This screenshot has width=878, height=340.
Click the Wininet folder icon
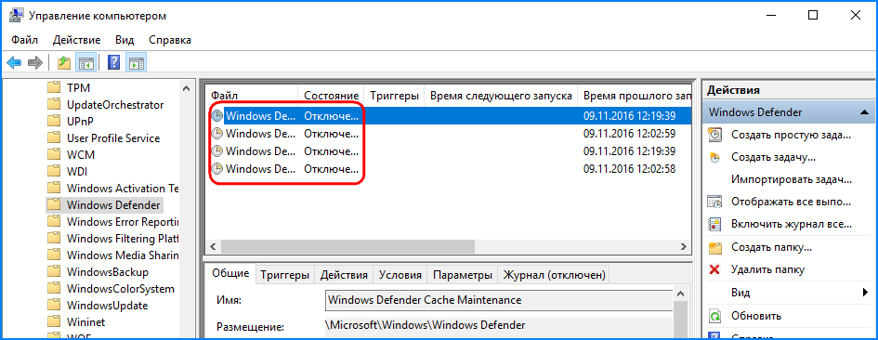(x=54, y=322)
